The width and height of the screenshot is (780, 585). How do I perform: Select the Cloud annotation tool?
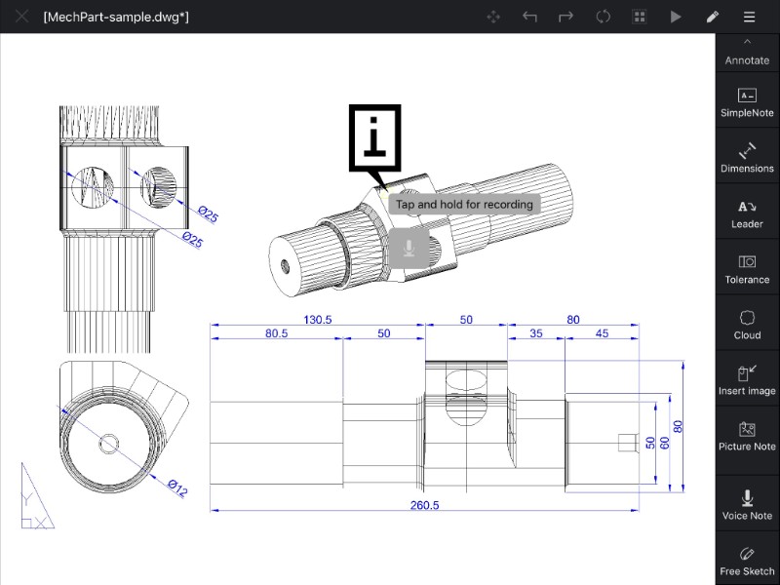[747, 326]
